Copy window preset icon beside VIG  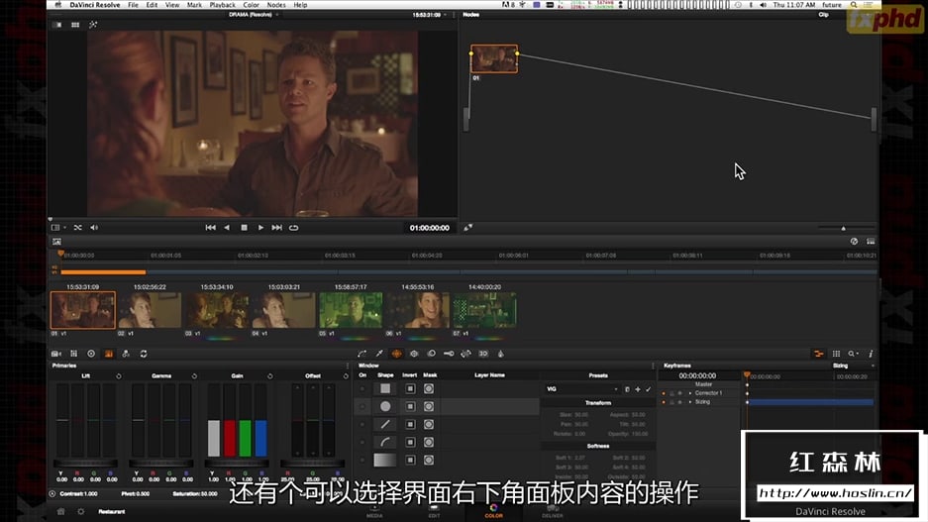point(627,389)
